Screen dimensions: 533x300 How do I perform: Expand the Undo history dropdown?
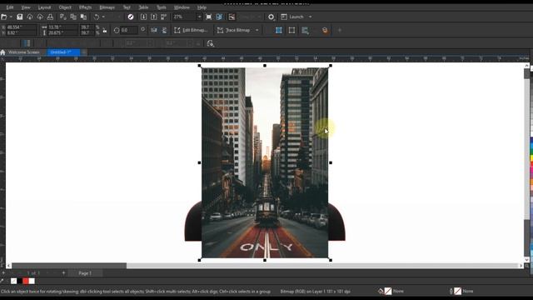103,17
